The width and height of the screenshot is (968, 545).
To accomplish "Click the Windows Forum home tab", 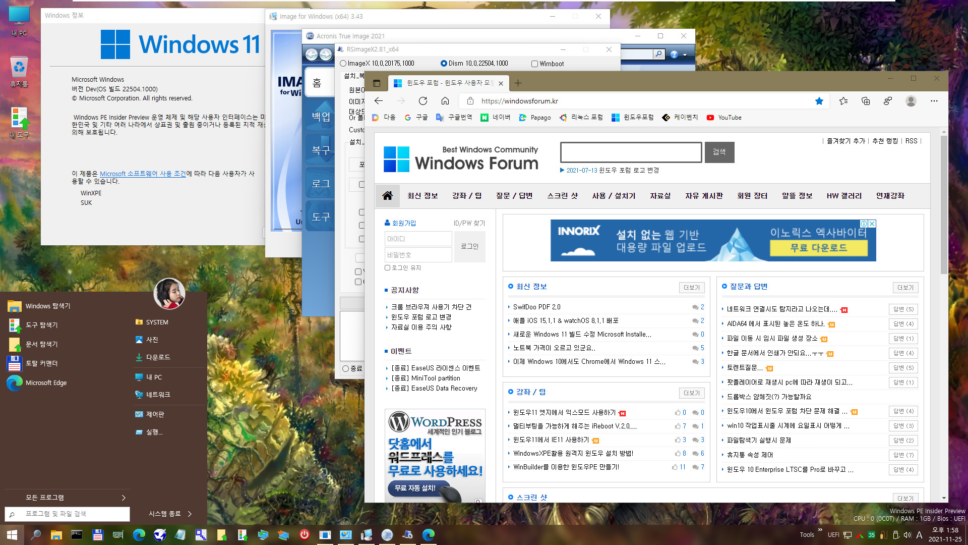I will [388, 196].
